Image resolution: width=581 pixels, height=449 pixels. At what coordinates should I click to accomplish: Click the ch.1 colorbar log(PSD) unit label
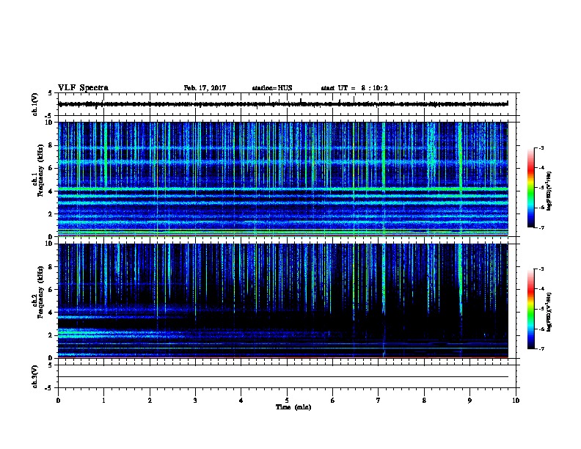[x=549, y=191]
